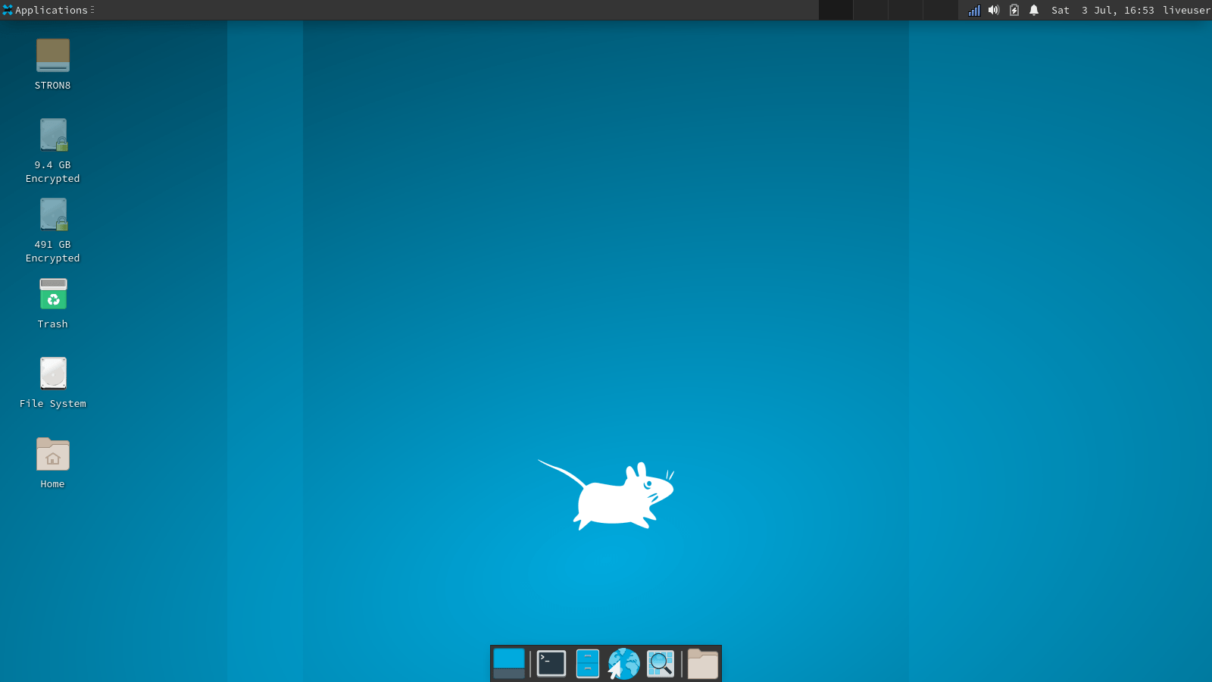The width and height of the screenshot is (1212, 682).
Task: Open the liveuser session menu
Action: [1186, 10]
